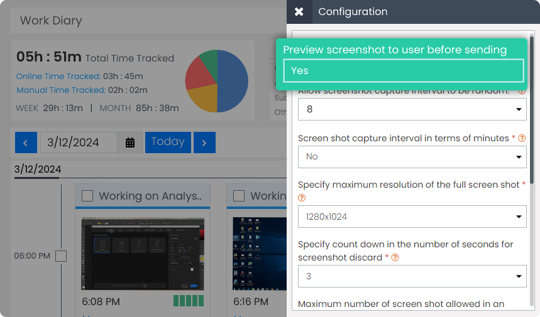Select 'Yes' option in preview screenshot popup

point(403,71)
